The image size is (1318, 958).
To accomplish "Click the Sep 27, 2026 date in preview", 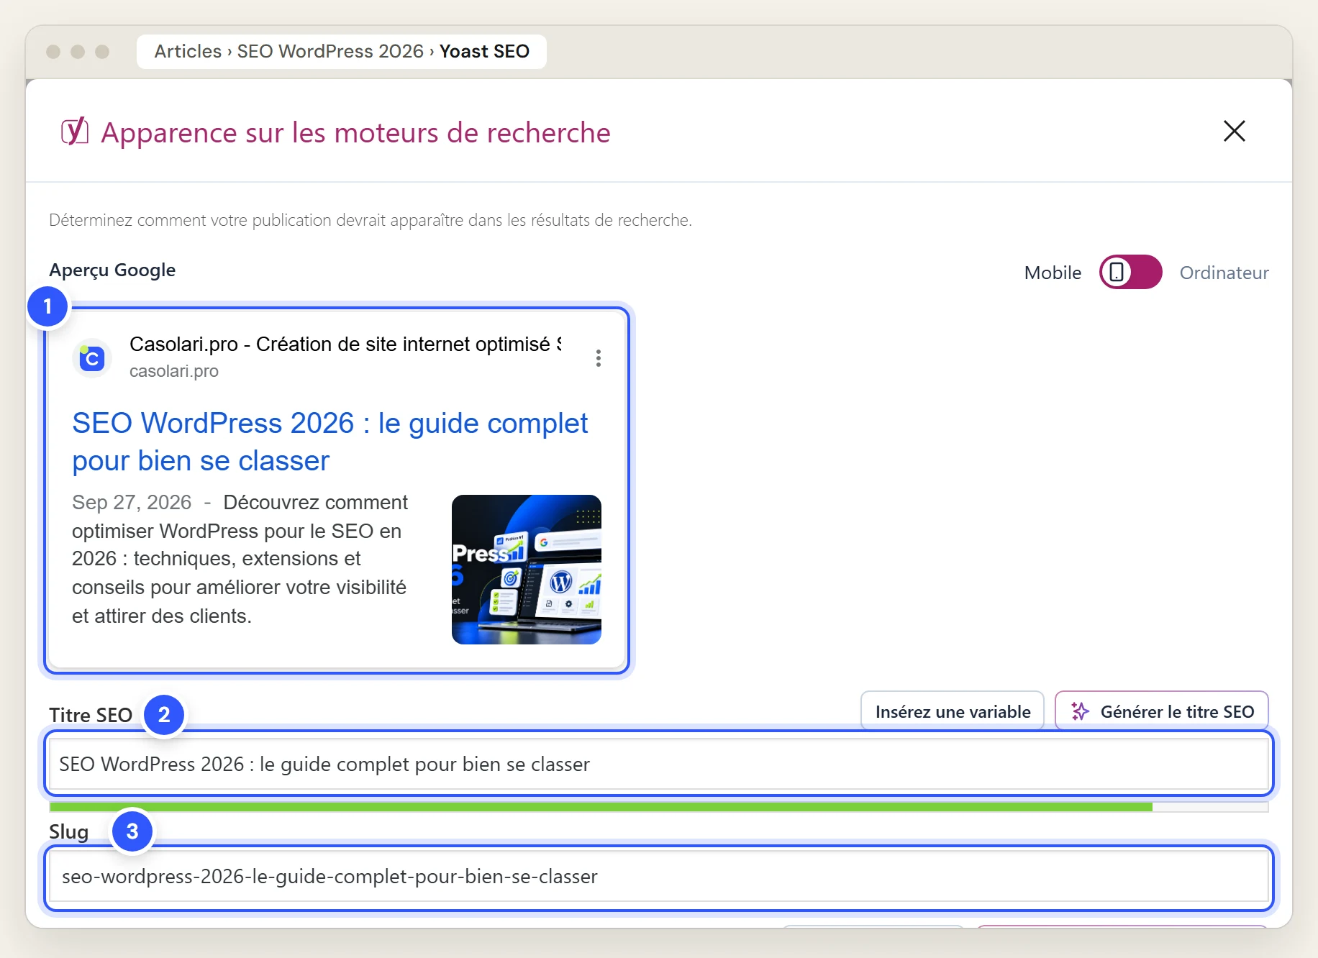I will click(x=132, y=502).
